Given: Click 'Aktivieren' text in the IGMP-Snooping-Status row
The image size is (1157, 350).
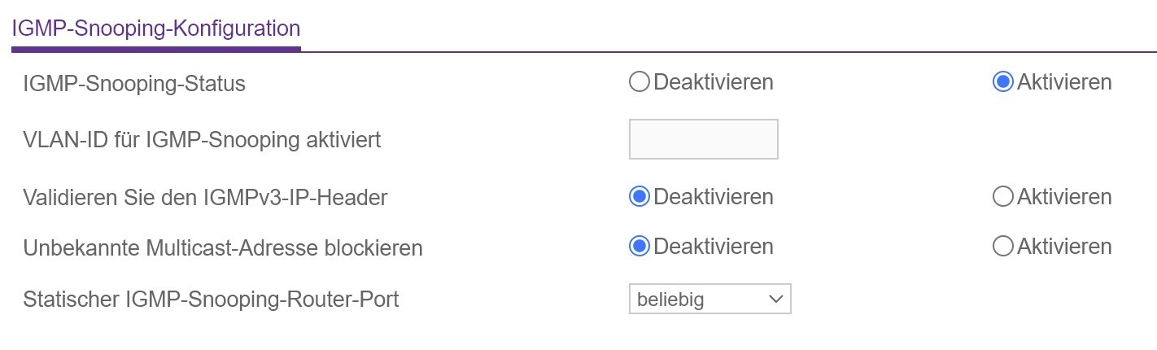Looking at the screenshot, I should click(x=1064, y=82).
